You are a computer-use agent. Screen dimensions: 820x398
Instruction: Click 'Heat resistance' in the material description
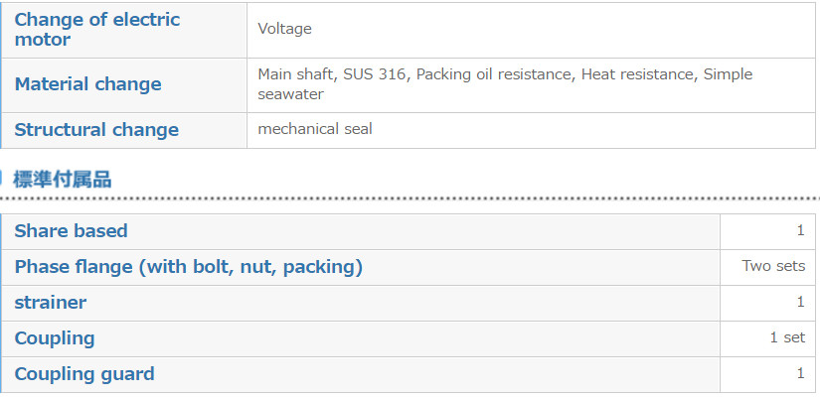(639, 74)
